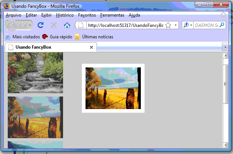Image resolution: width=233 pixels, height=154 pixels.
Task: Open the address bar history dropdown
Action: [175, 25]
